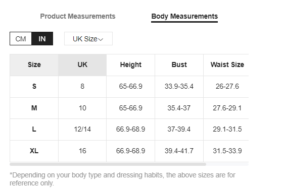Click the Bust column header
The image size is (284, 188).
pos(179,65)
